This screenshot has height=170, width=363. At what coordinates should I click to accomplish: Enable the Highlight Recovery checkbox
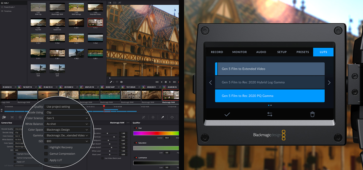click(x=46, y=147)
